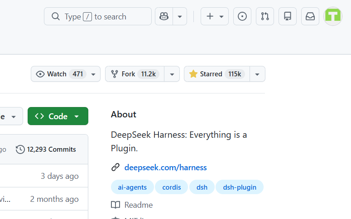Click the 471 watchers count
Viewport: 351px width, 219px height.
click(x=78, y=74)
